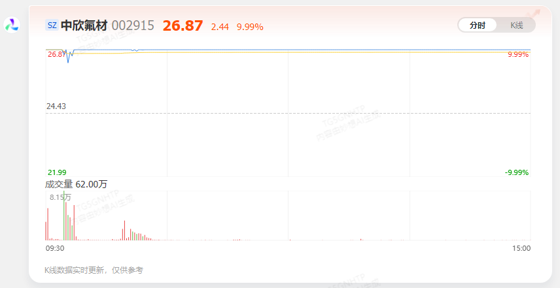Viewport: 560px width, 288px height.
Task: Click the tallest green volume bar
Action: point(64,216)
